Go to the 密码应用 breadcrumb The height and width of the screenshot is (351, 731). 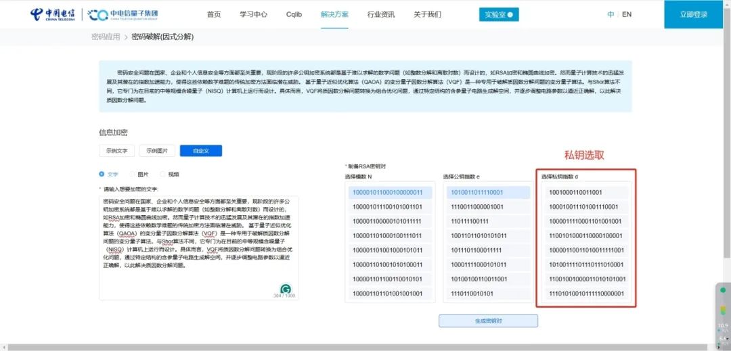pos(106,37)
